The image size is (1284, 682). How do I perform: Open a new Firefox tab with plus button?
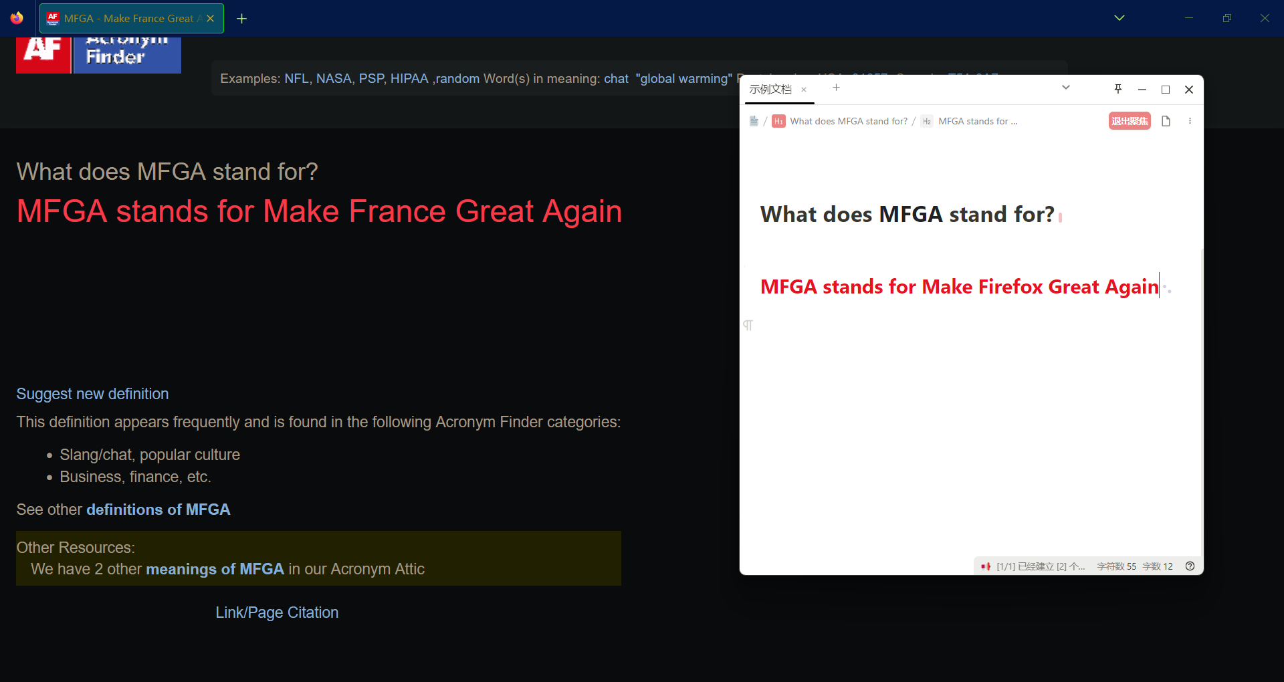[242, 19]
